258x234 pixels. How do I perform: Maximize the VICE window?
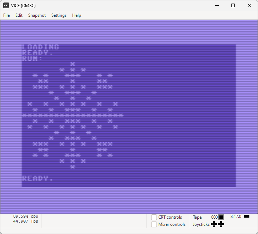point(233,5)
